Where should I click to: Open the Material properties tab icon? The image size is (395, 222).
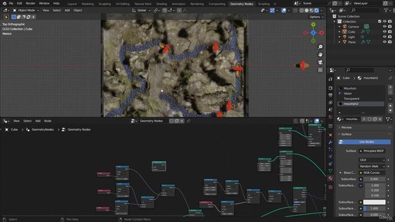(331, 178)
